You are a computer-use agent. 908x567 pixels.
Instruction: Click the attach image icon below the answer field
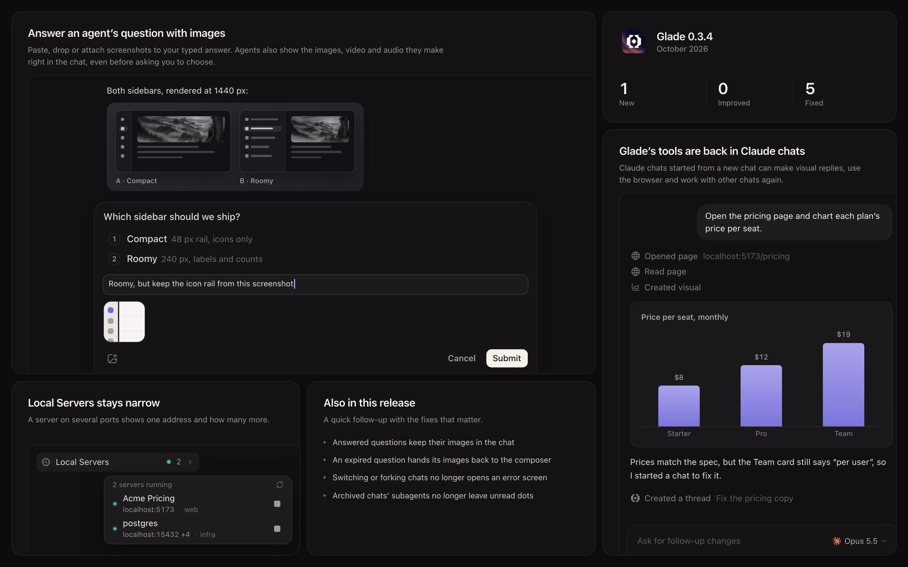tap(112, 359)
